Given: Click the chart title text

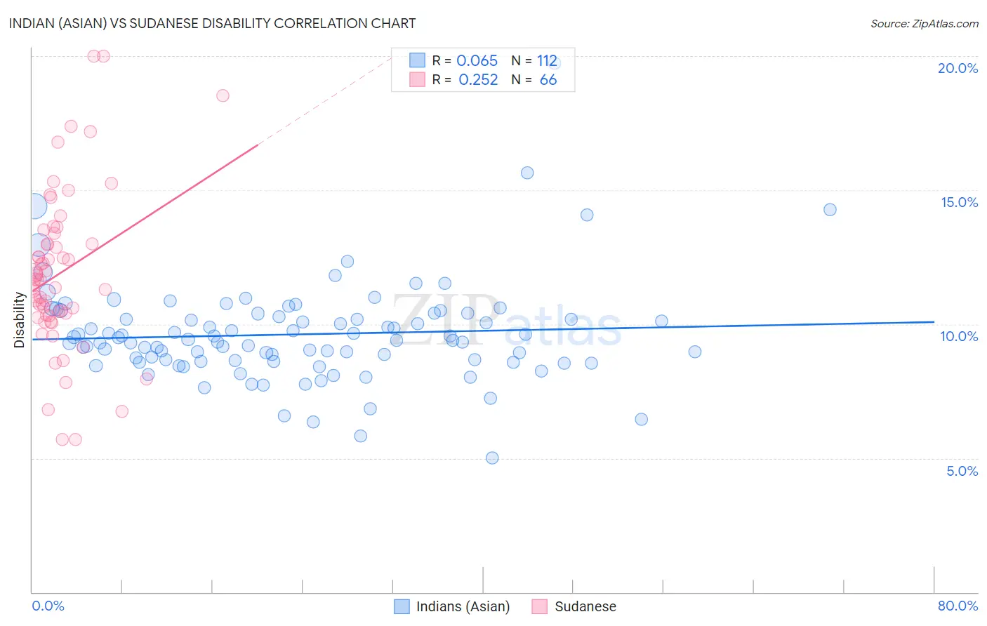Looking at the screenshot, I should click(212, 23).
